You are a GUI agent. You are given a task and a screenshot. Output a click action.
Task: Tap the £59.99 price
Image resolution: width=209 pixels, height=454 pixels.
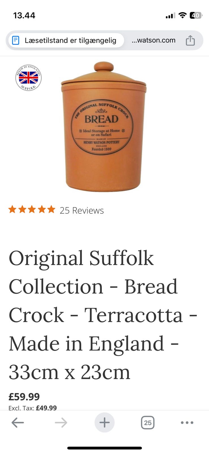tap(24, 397)
